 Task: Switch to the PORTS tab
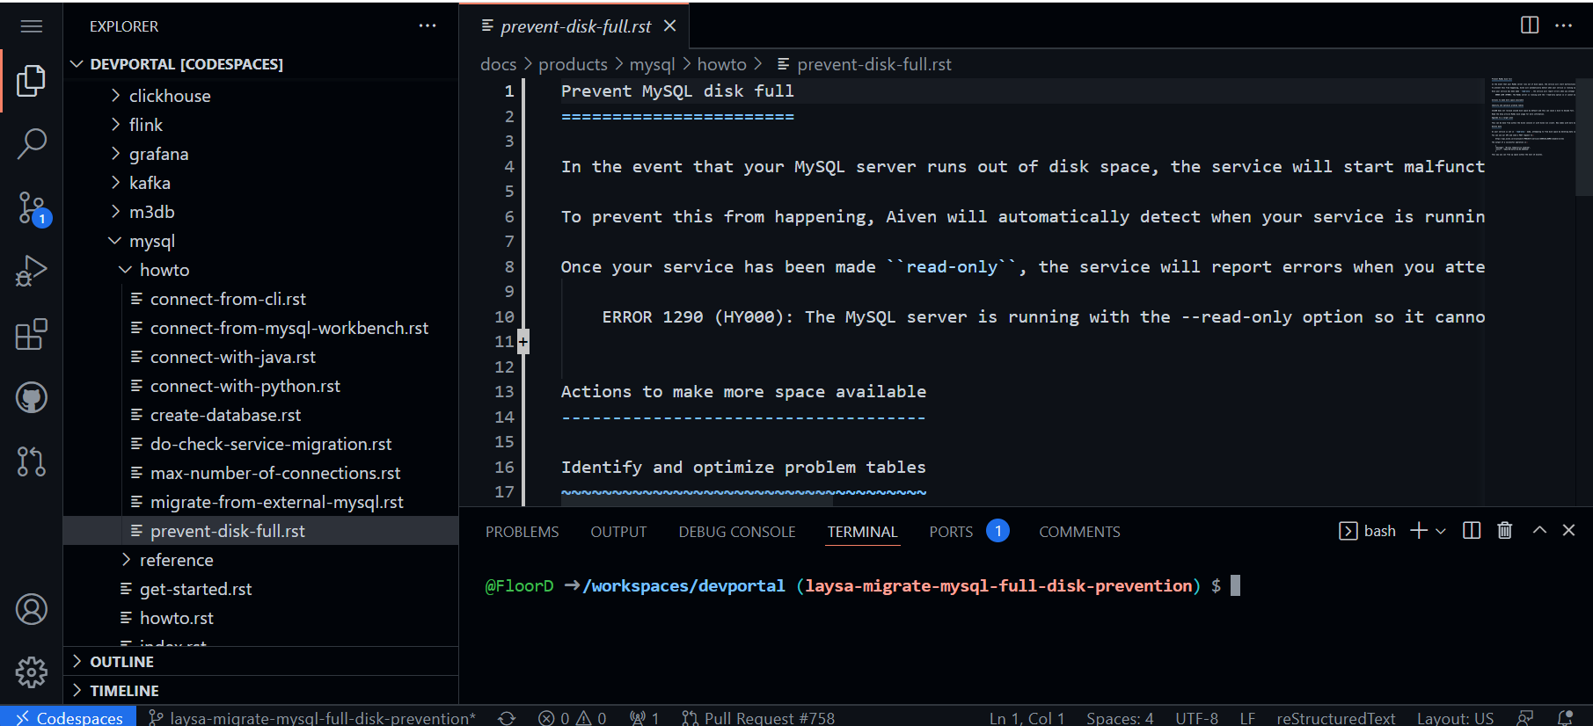coord(951,532)
